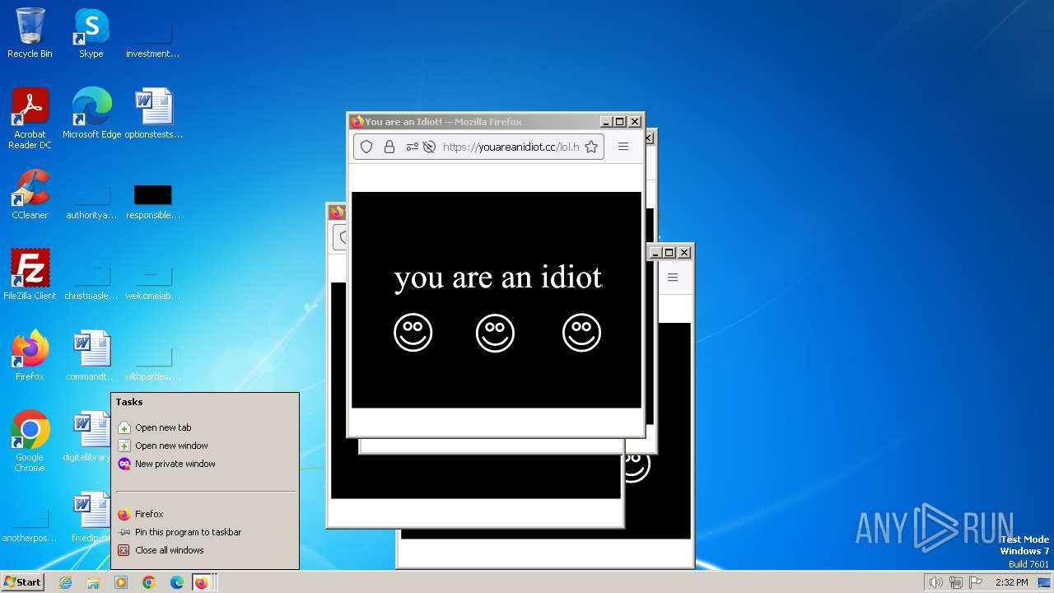Click the permissions icon in the address bar
The image size is (1054, 593).
pos(412,147)
